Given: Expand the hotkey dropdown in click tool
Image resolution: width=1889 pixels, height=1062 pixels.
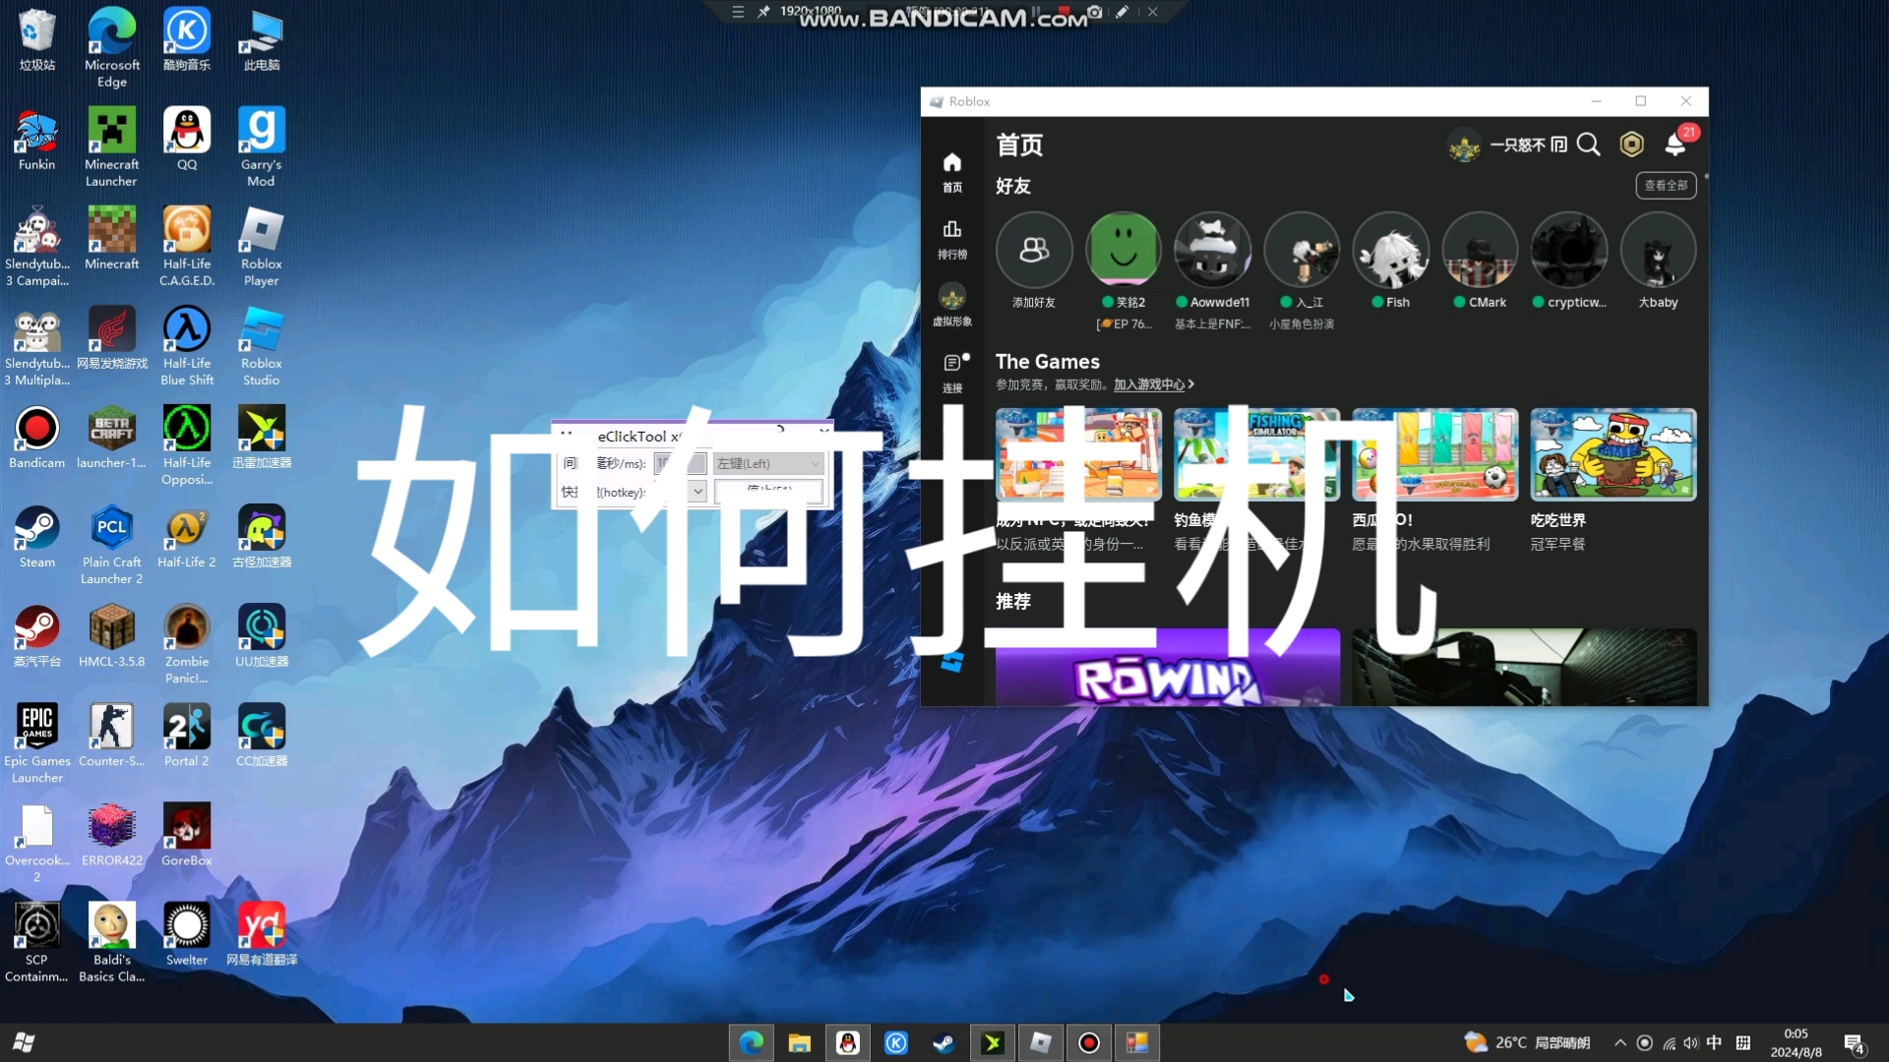Looking at the screenshot, I should point(698,491).
